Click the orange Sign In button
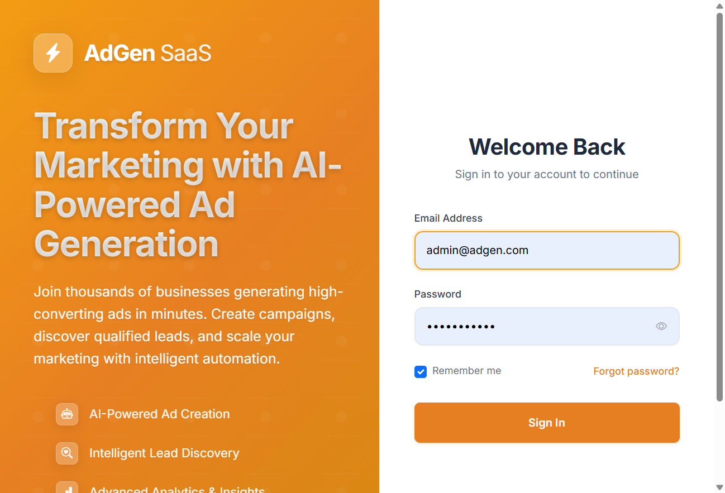 click(x=547, y=423)
